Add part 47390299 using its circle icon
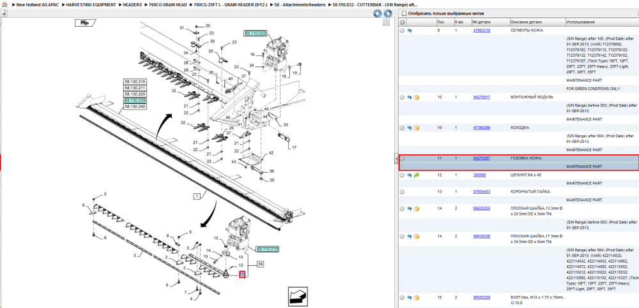639x308 pixels. [x=402, y=128]
